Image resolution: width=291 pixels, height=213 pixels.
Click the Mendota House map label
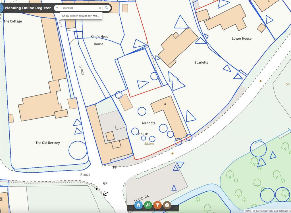(146, 128)
